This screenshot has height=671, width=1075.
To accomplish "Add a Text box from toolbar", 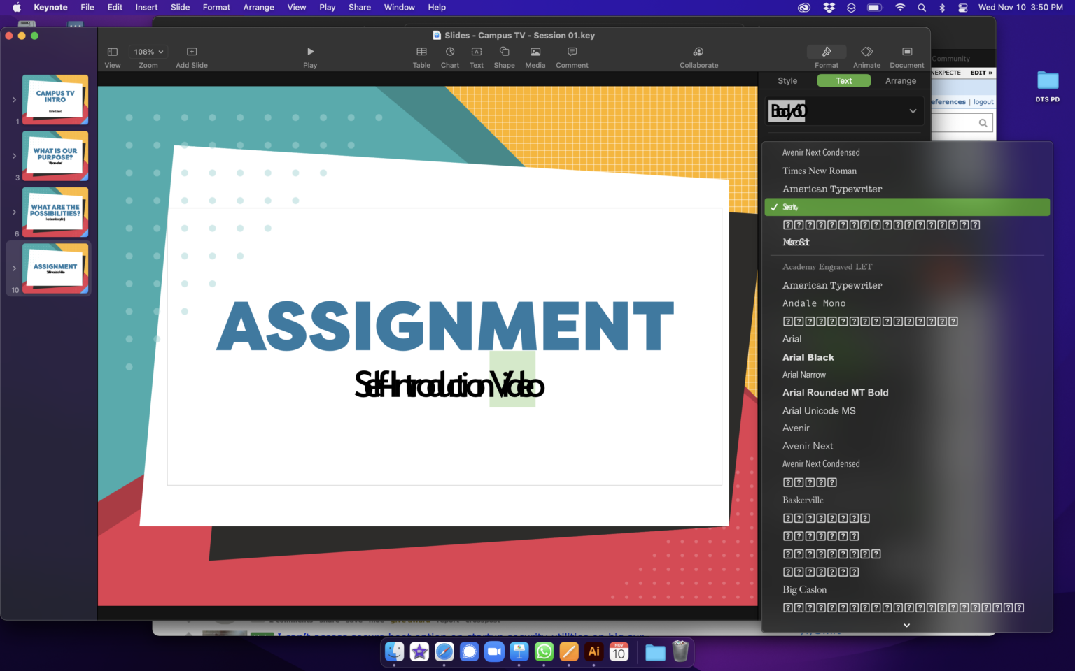I will coord(477,52).
